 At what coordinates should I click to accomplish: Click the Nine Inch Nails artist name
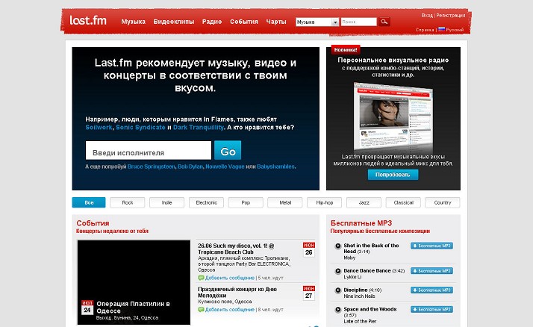(359, 296)
